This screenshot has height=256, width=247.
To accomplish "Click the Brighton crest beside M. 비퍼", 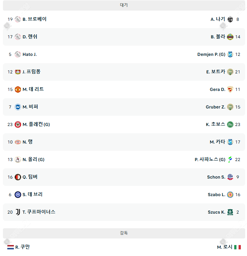I will (18, 107).
